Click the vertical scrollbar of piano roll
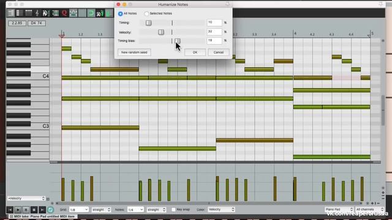392x220 pixels. pyautogui.click(x=383, y=111)
